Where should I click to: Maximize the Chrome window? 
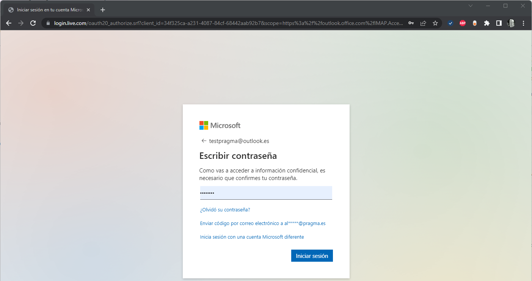pos(505,6)
